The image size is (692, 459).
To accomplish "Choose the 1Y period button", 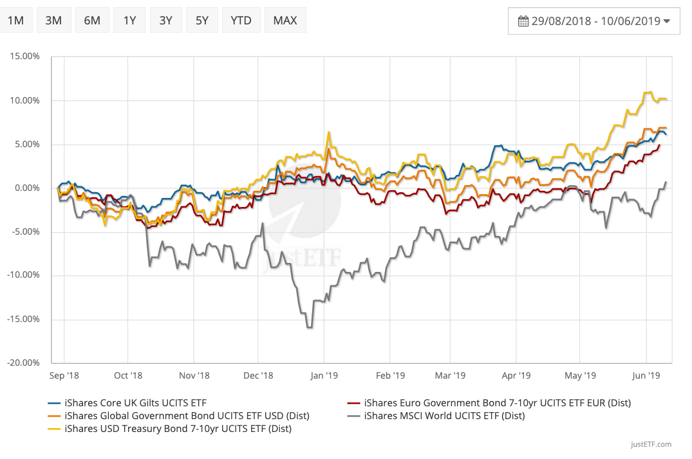I will tap(129, 20).
